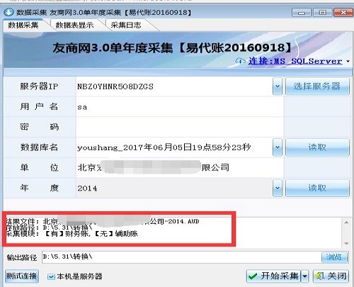Switch to the 数据表显示 tab
This screenshot has height=287, width=354.
click(x=74, y=25)
